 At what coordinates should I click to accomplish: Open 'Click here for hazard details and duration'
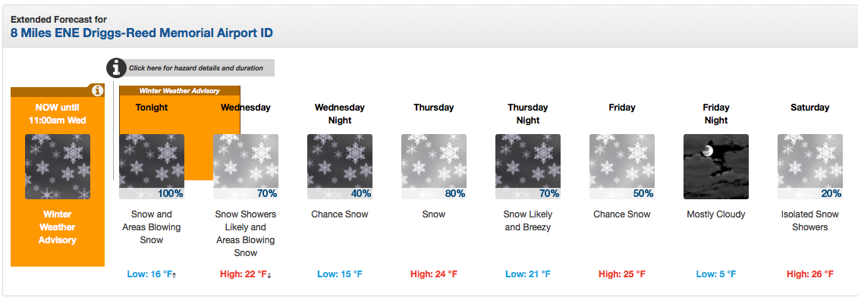(x=196, y=68)
